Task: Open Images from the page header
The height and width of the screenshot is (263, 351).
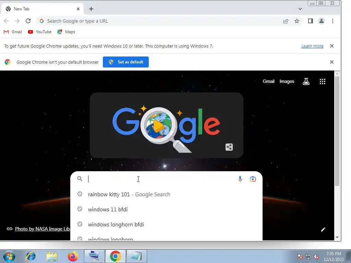Action: 287,82
